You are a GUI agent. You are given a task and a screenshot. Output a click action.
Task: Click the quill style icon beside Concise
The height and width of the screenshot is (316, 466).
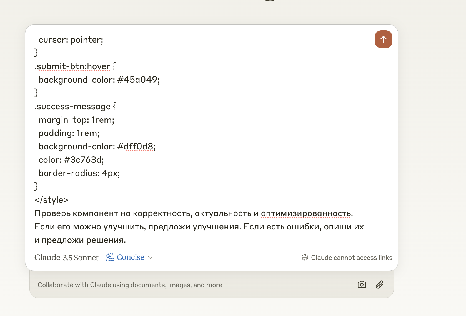point(110,257)
